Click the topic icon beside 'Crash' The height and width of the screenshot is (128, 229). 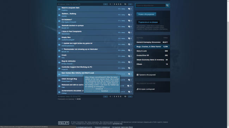[59, 56]
